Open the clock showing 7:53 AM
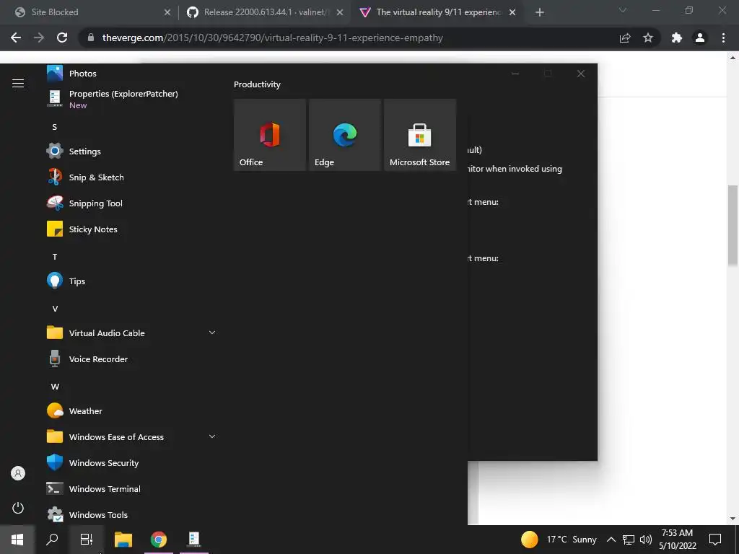 677,540
